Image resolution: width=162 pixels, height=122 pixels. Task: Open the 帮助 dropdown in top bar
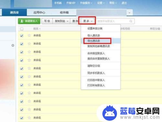tap(113, 3)
